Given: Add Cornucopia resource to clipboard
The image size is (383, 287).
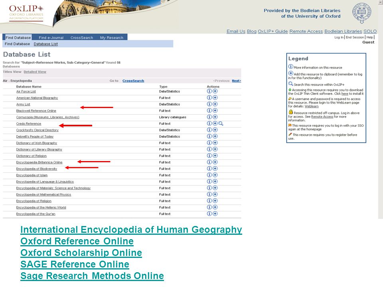Looking at the screenshot, I should pyautogui.click(x=215, y=117).
